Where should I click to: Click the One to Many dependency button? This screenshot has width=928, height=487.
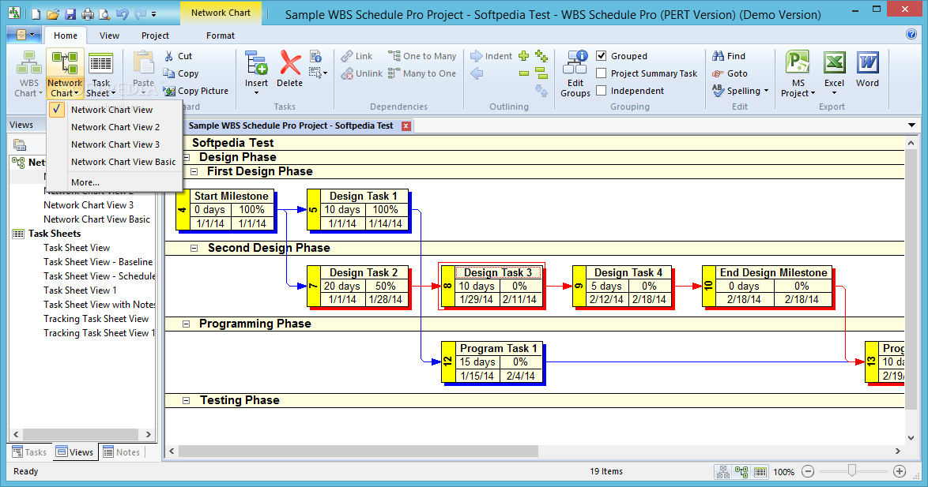(x=422, y=56)
